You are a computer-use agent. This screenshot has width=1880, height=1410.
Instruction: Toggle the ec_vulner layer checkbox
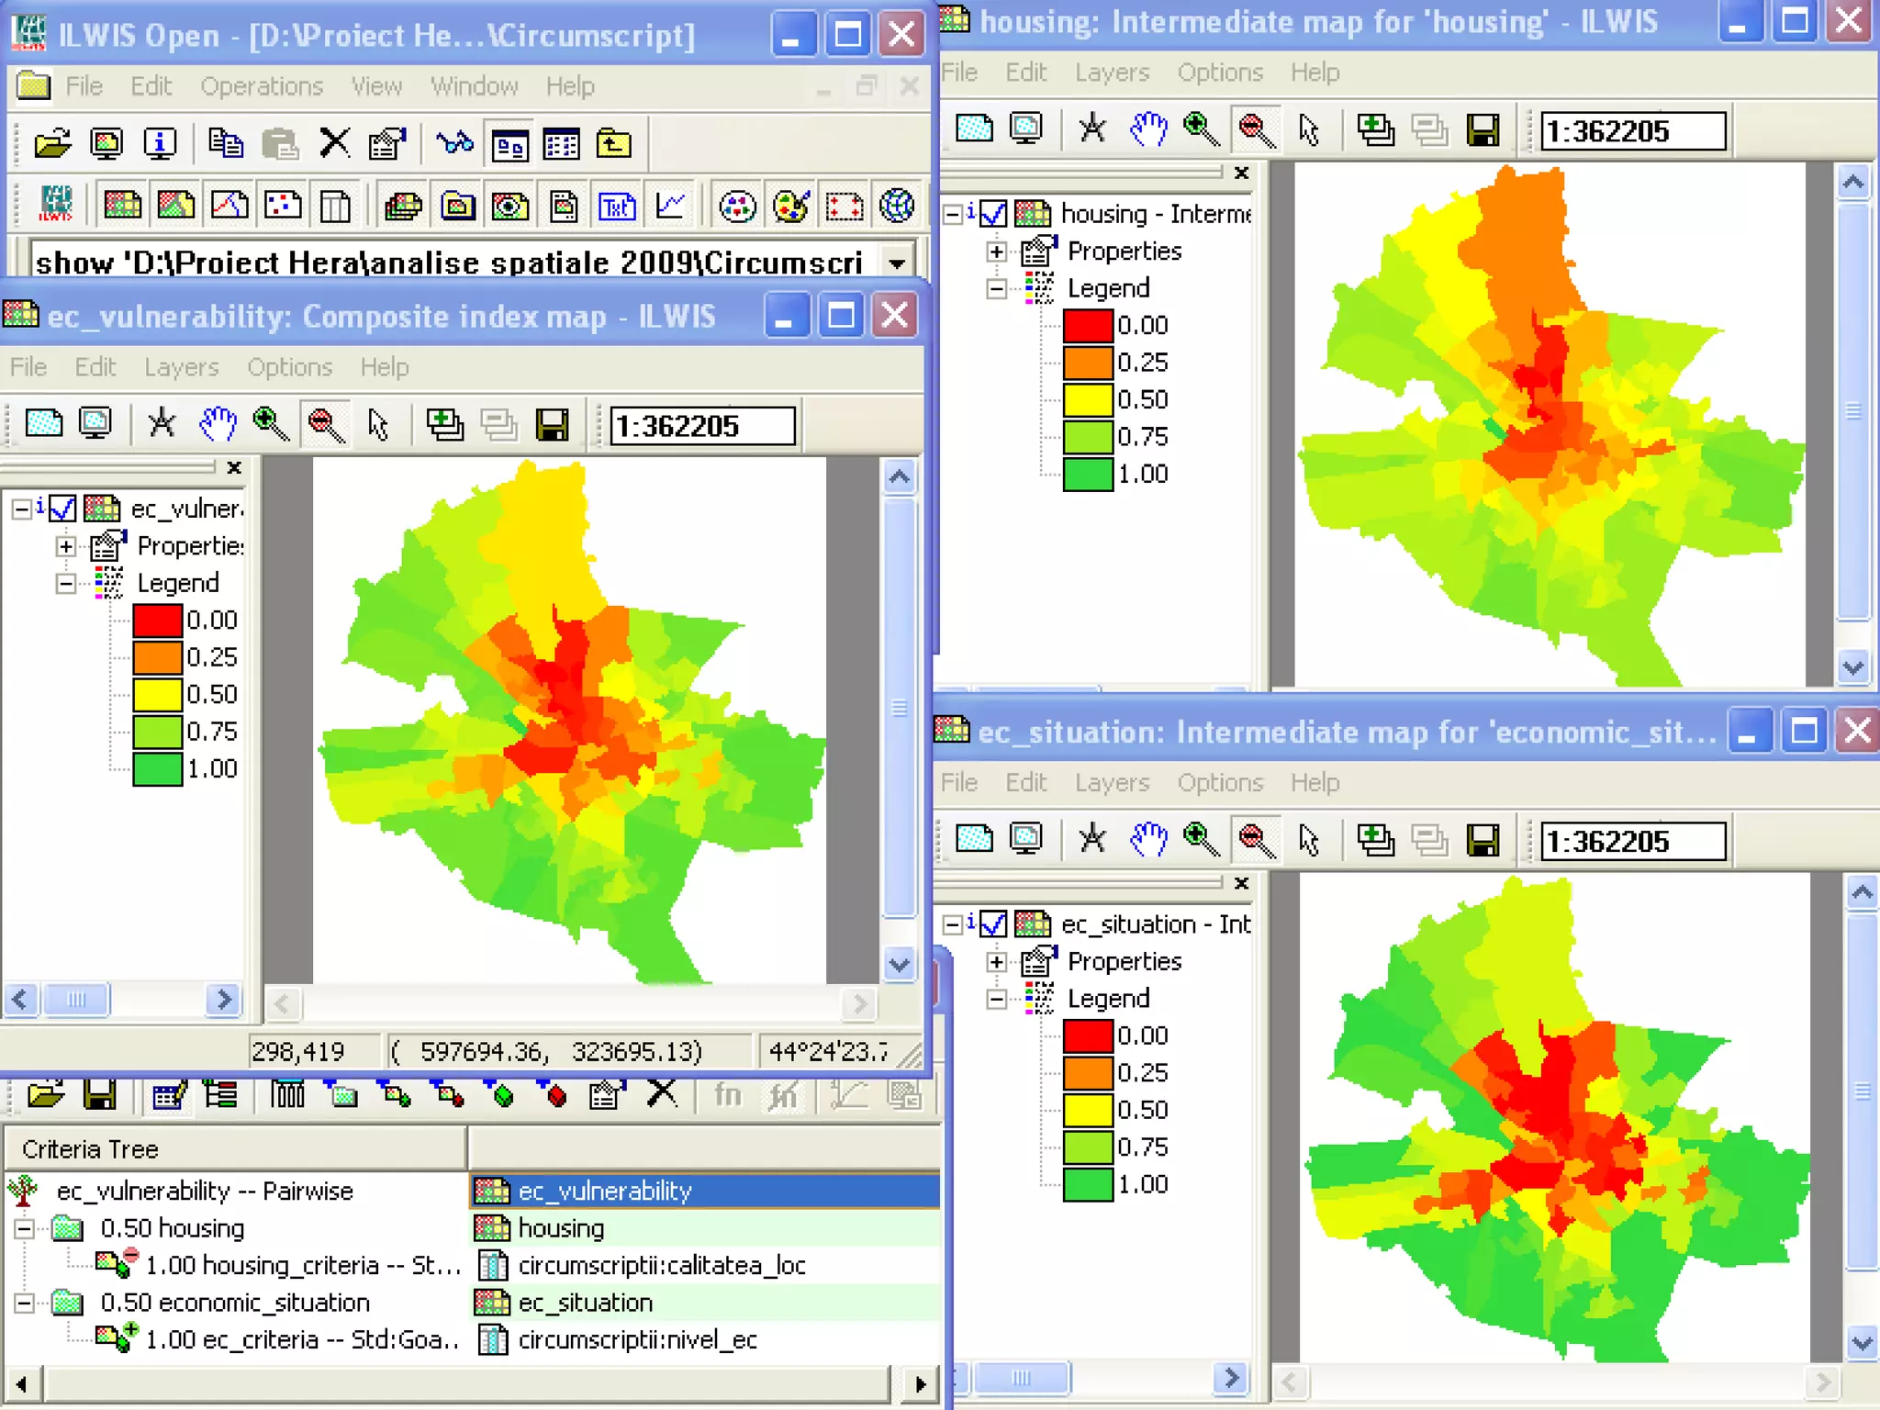tap(62, 509)
